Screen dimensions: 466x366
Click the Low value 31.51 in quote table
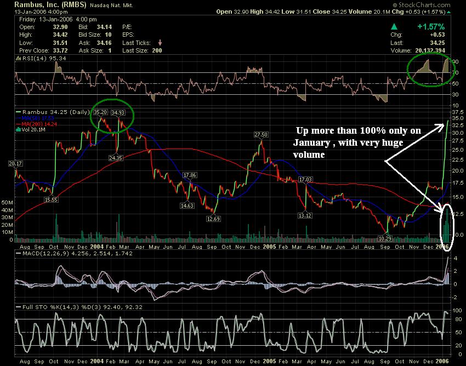(60, 43)
